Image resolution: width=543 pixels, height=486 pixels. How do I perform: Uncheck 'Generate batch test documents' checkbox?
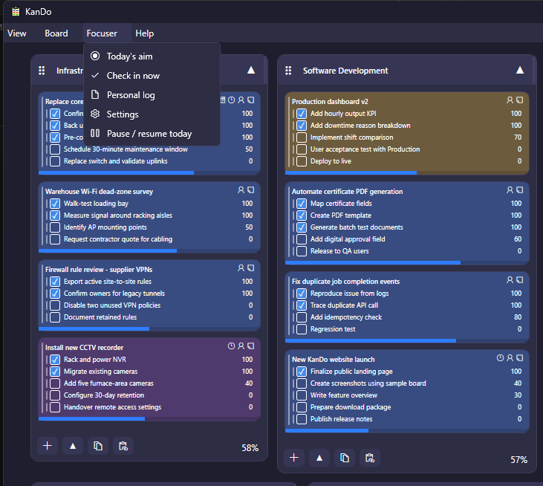(302, 227)
